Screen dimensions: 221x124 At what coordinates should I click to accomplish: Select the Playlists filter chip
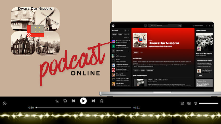click(114, 34)
